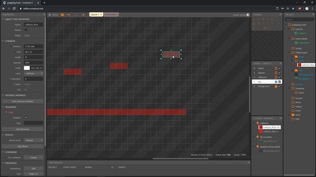Close the Layers panel
This screenshot has width=316, height=177.
click(x=280, y=63)
